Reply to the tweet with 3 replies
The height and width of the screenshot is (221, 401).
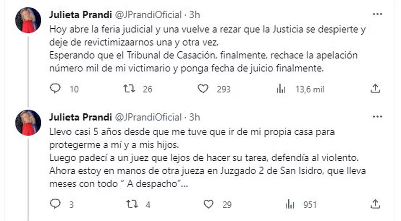[x=55, y=204]
